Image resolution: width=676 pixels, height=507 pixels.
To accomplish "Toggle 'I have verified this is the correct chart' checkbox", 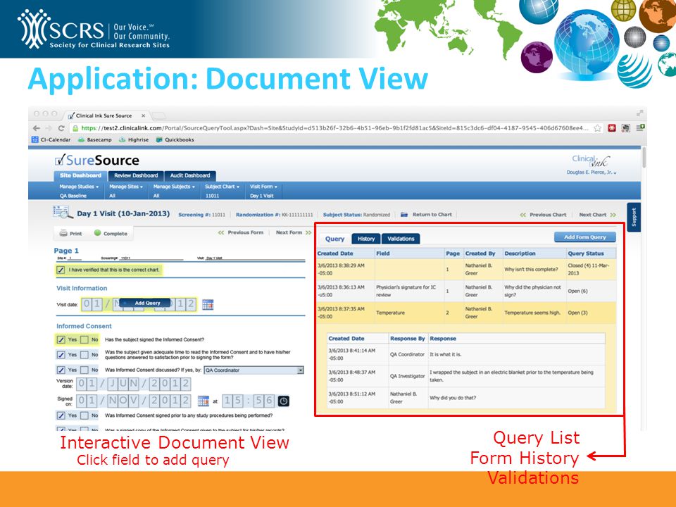I will (61, 270).
